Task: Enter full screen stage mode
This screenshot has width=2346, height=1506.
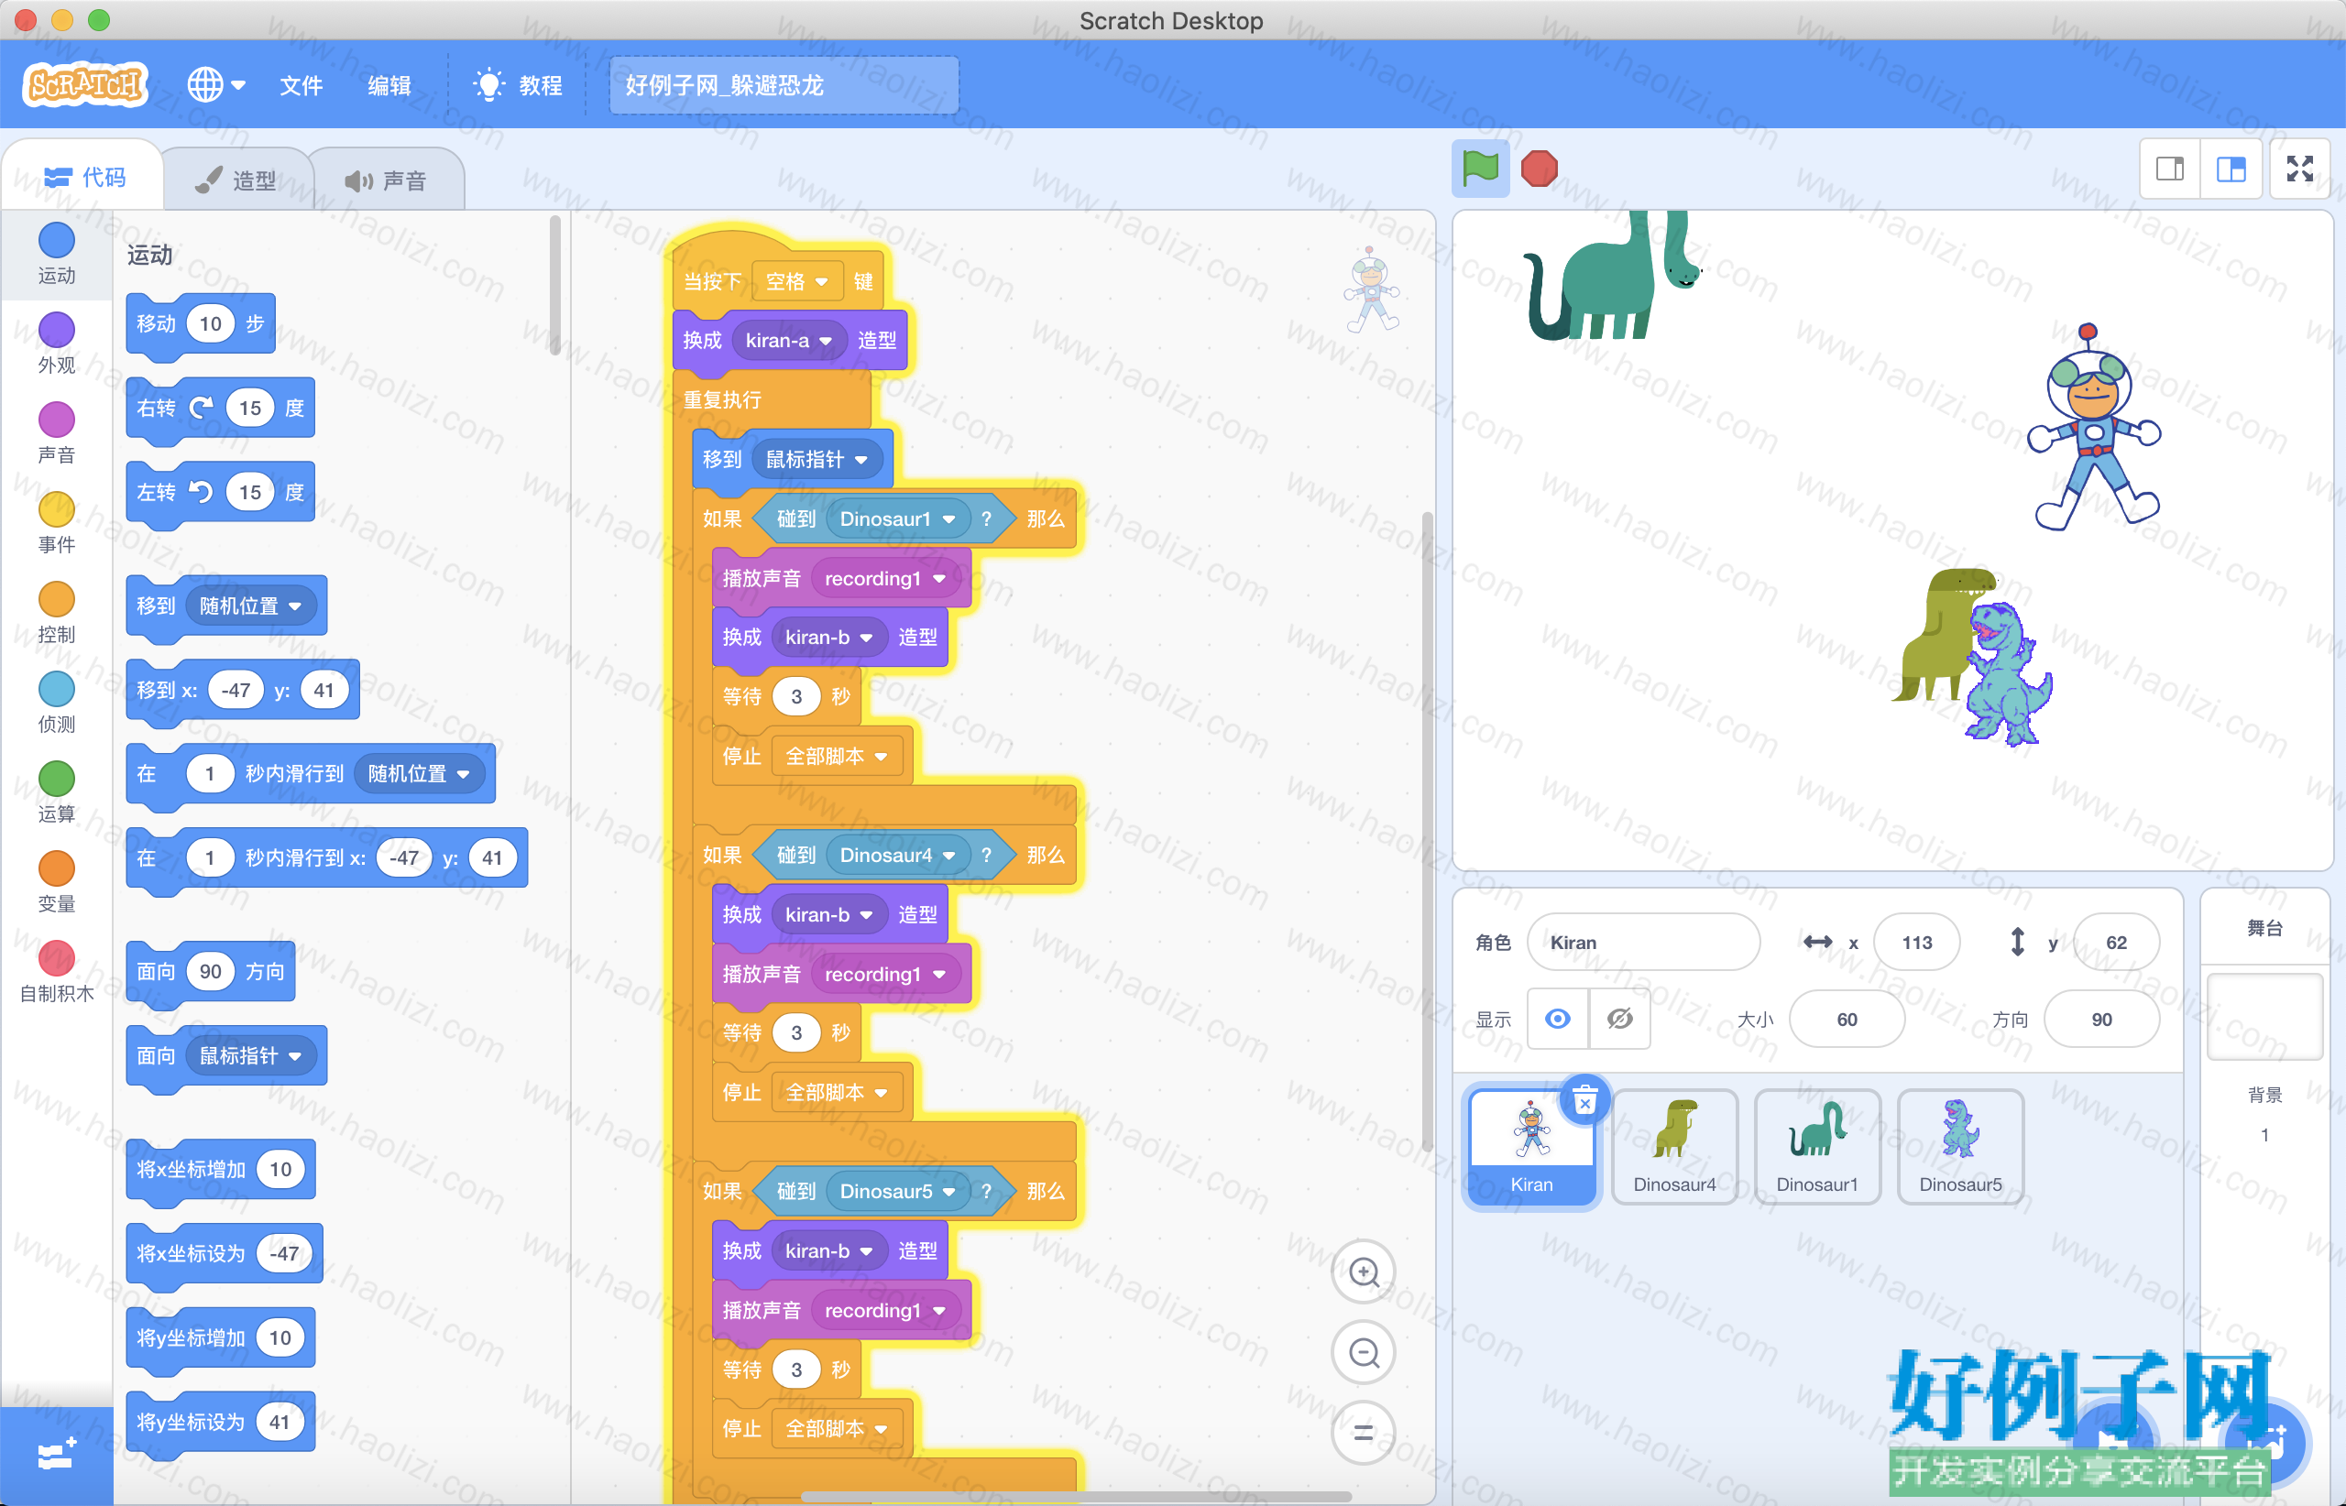Action: click(x=2299, y=169)
